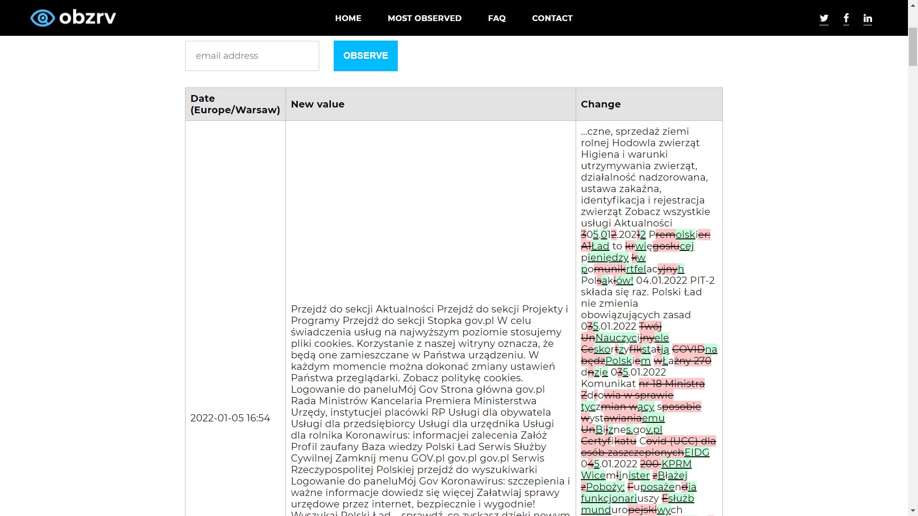Screen dimensions: 918x516
Task: Open the CONTACT page
Action: tap(552, 18)
